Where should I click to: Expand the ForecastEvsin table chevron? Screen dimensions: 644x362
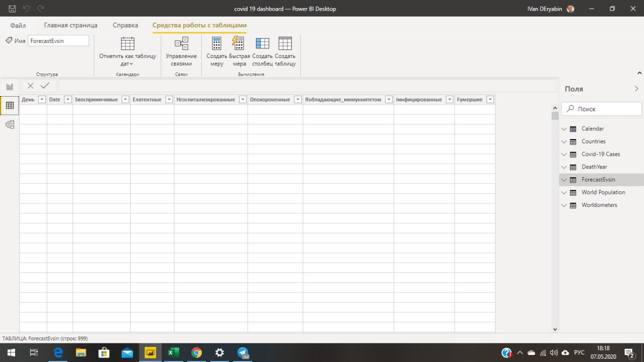point(564,180)
